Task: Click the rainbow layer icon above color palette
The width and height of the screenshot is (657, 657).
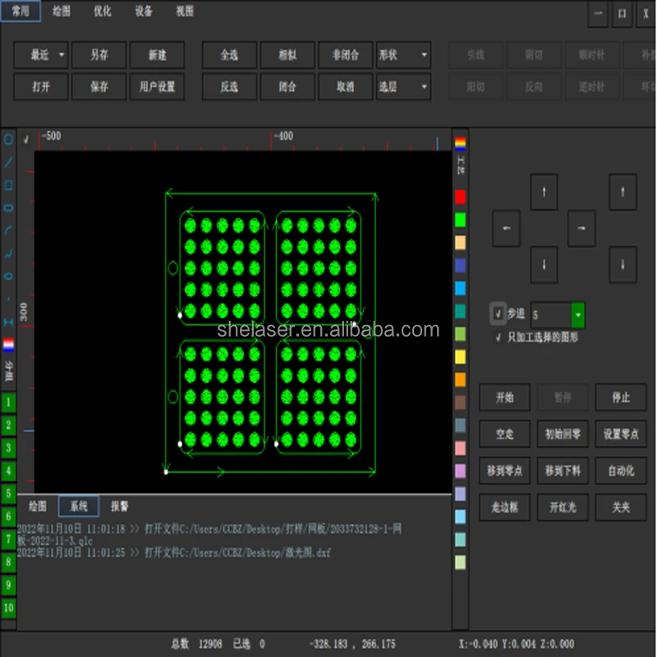Action: click(460, 144)
